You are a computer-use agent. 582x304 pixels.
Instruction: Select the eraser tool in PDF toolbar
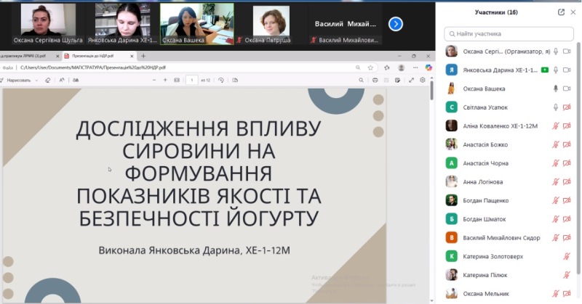point(48,80)
